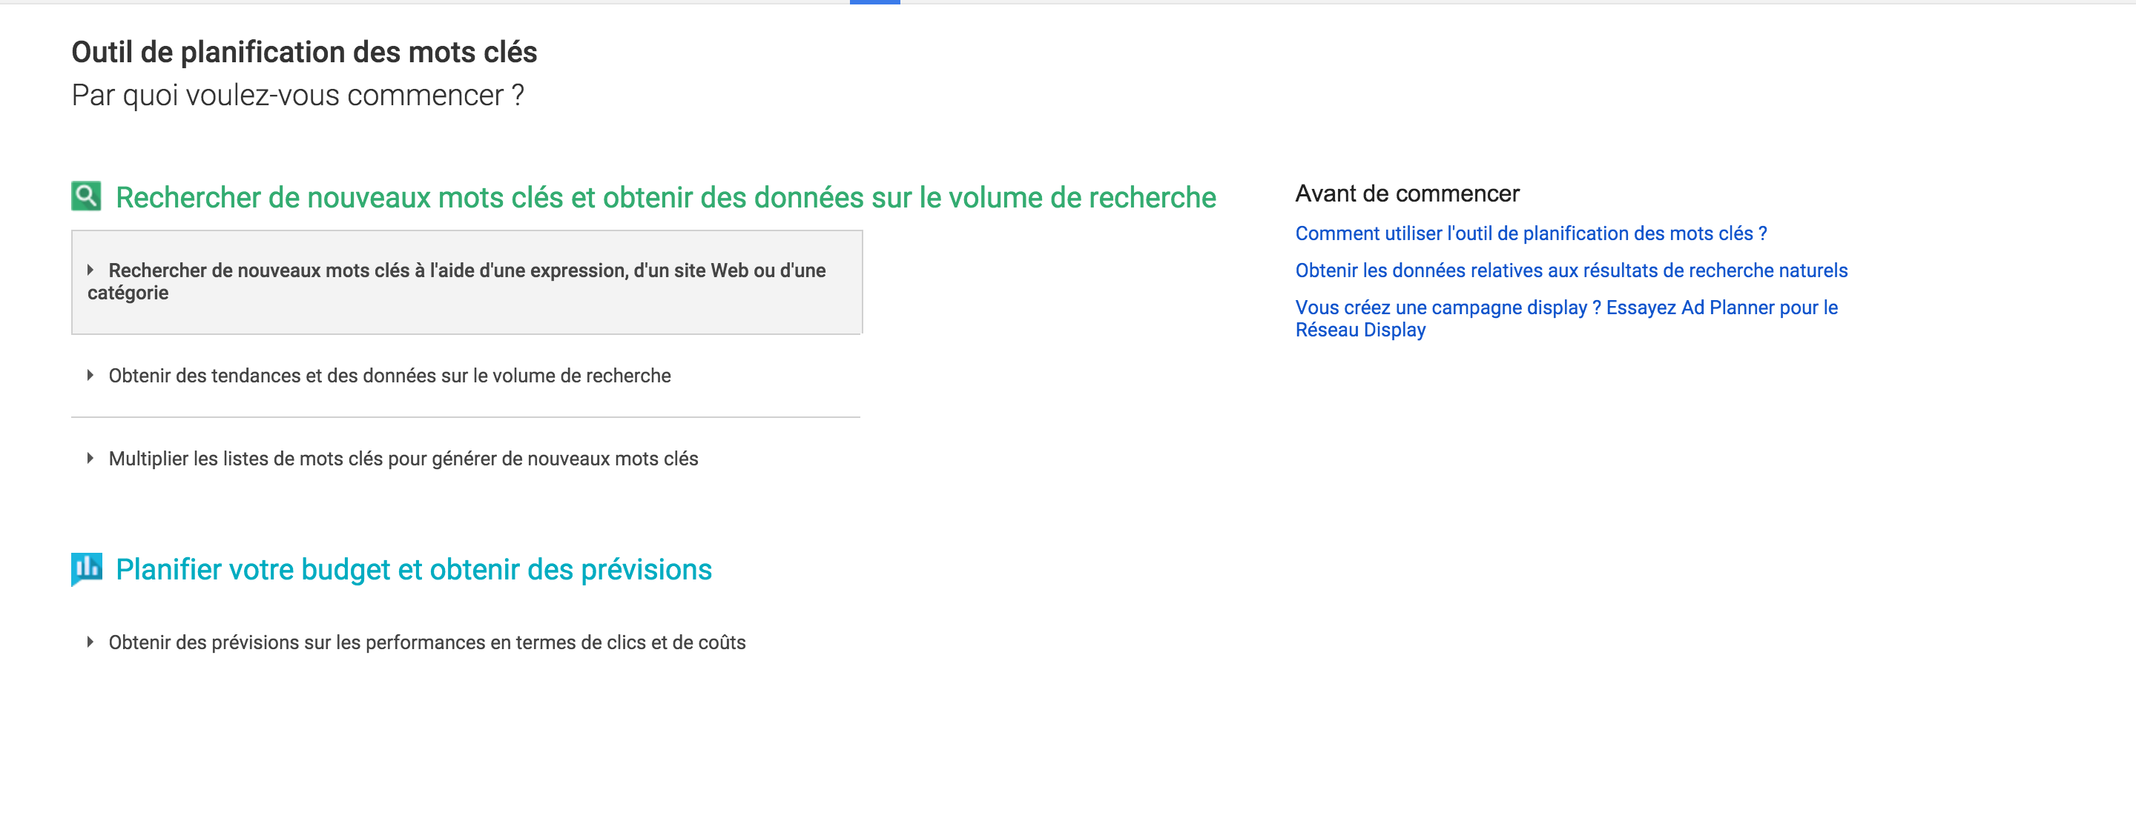Expand the arrow beside 'Obtenir des prévisions sur les performances'
Image resolution: width=2136 pixels, height=824 pixels.
click(x=90, y=642)
